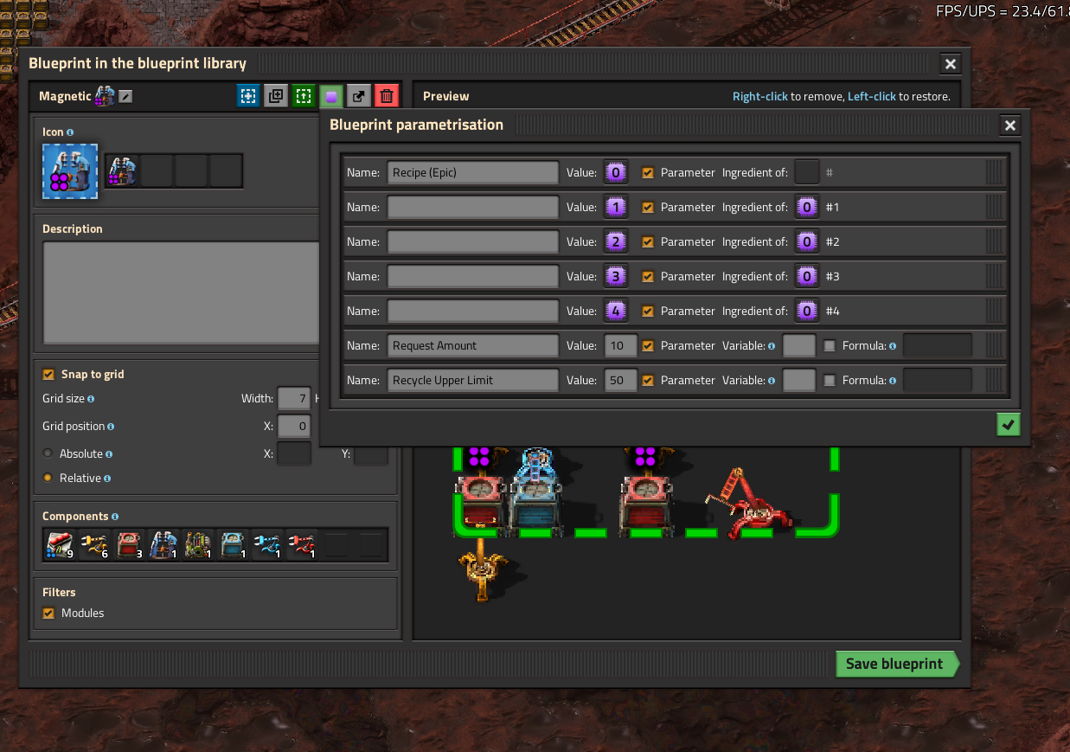This screenshot has width=1070, height=752.
Task: Click the green dashed-square upload arrow button
Action: click(304, 96)
